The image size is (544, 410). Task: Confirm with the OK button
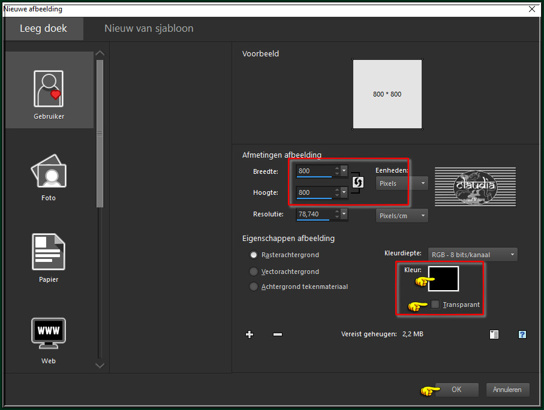click(x=456, y=390)
